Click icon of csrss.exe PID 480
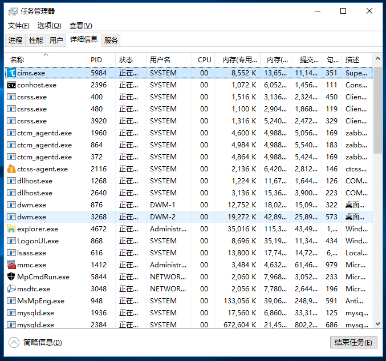Viewport: 386px width, 361px height. [11, 109]
